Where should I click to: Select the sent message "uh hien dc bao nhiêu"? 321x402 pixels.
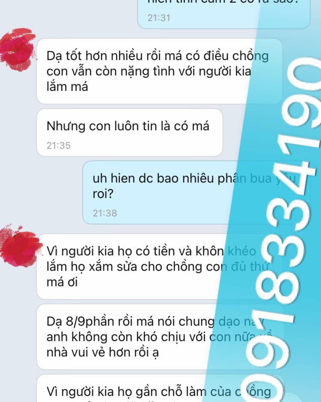coord(196,192)
